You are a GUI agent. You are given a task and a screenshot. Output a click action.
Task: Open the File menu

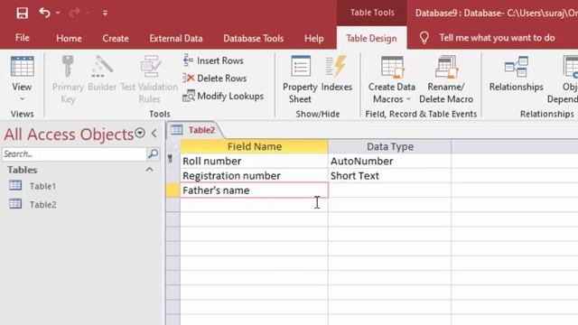(x=22, y=38)
